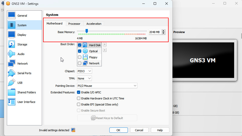Expand the Pointing Device dropdown
The height and width of the screenshot is (136, 242).
pyautogui.click(x=107, y=86)
